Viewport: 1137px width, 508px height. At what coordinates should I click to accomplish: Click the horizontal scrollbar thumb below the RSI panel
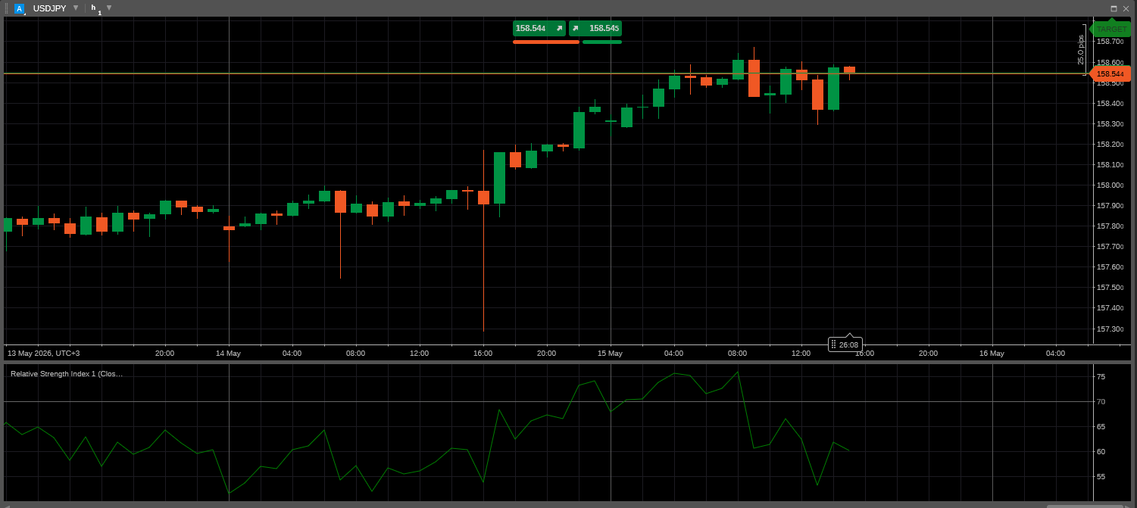[x=1085, y=506]
